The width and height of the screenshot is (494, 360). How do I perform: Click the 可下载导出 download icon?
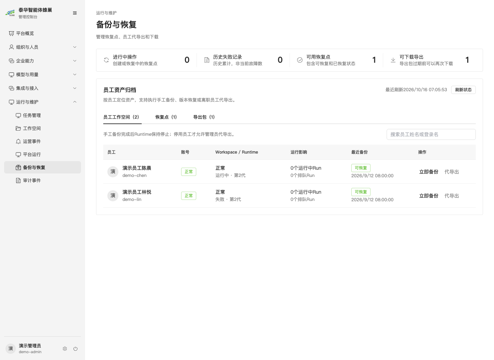(393, 60)
